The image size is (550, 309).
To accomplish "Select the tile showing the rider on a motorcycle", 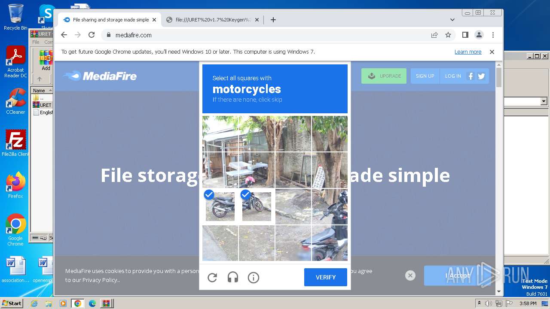I will [330, 206].
